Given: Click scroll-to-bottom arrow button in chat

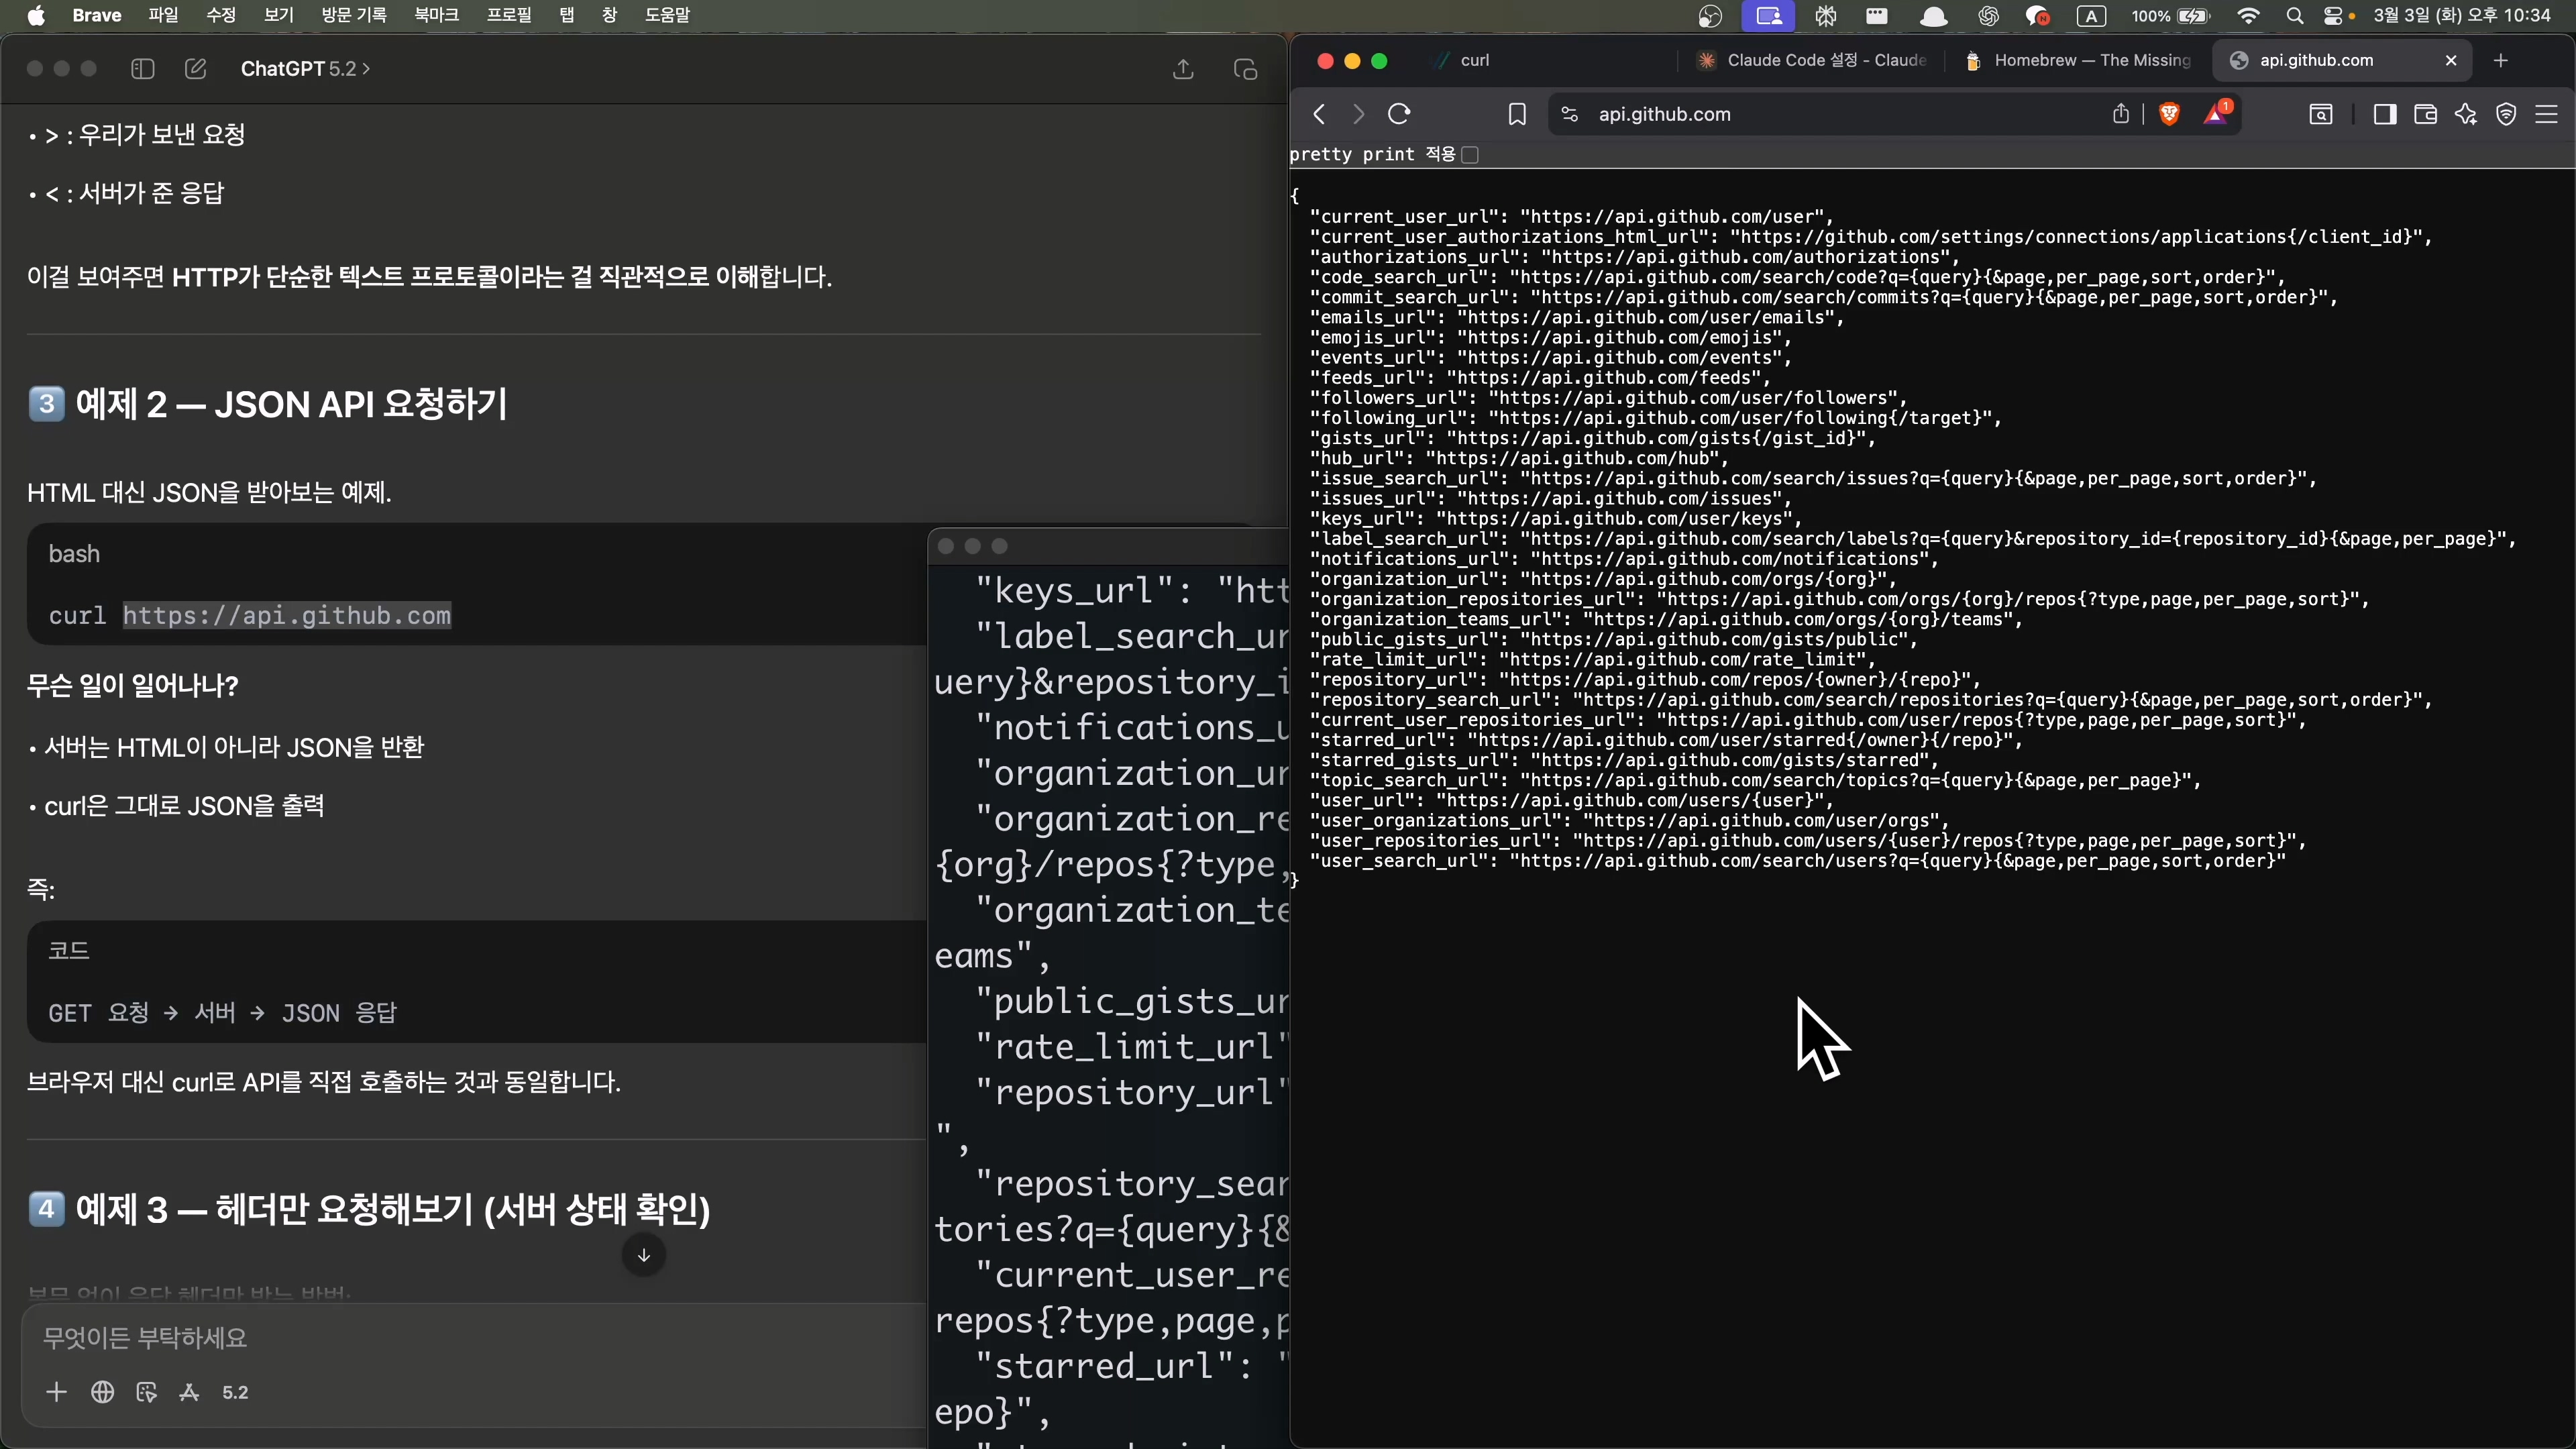Looking at the screenshot, I should (644, 1255).
